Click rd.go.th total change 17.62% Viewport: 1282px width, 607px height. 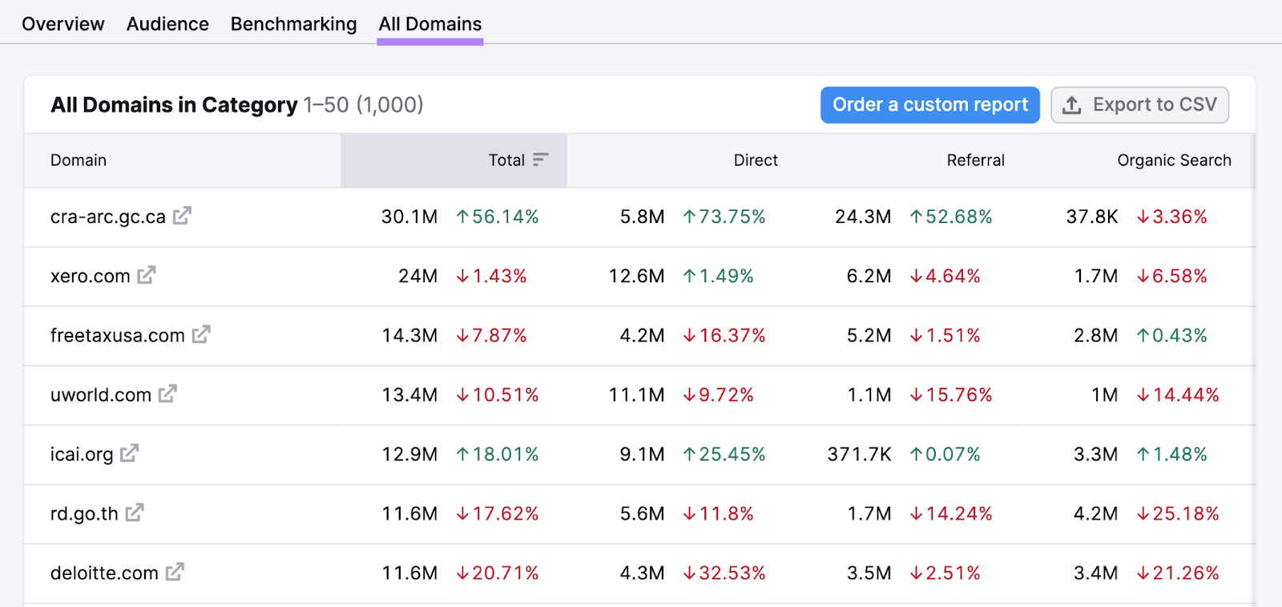click(498, 513)
